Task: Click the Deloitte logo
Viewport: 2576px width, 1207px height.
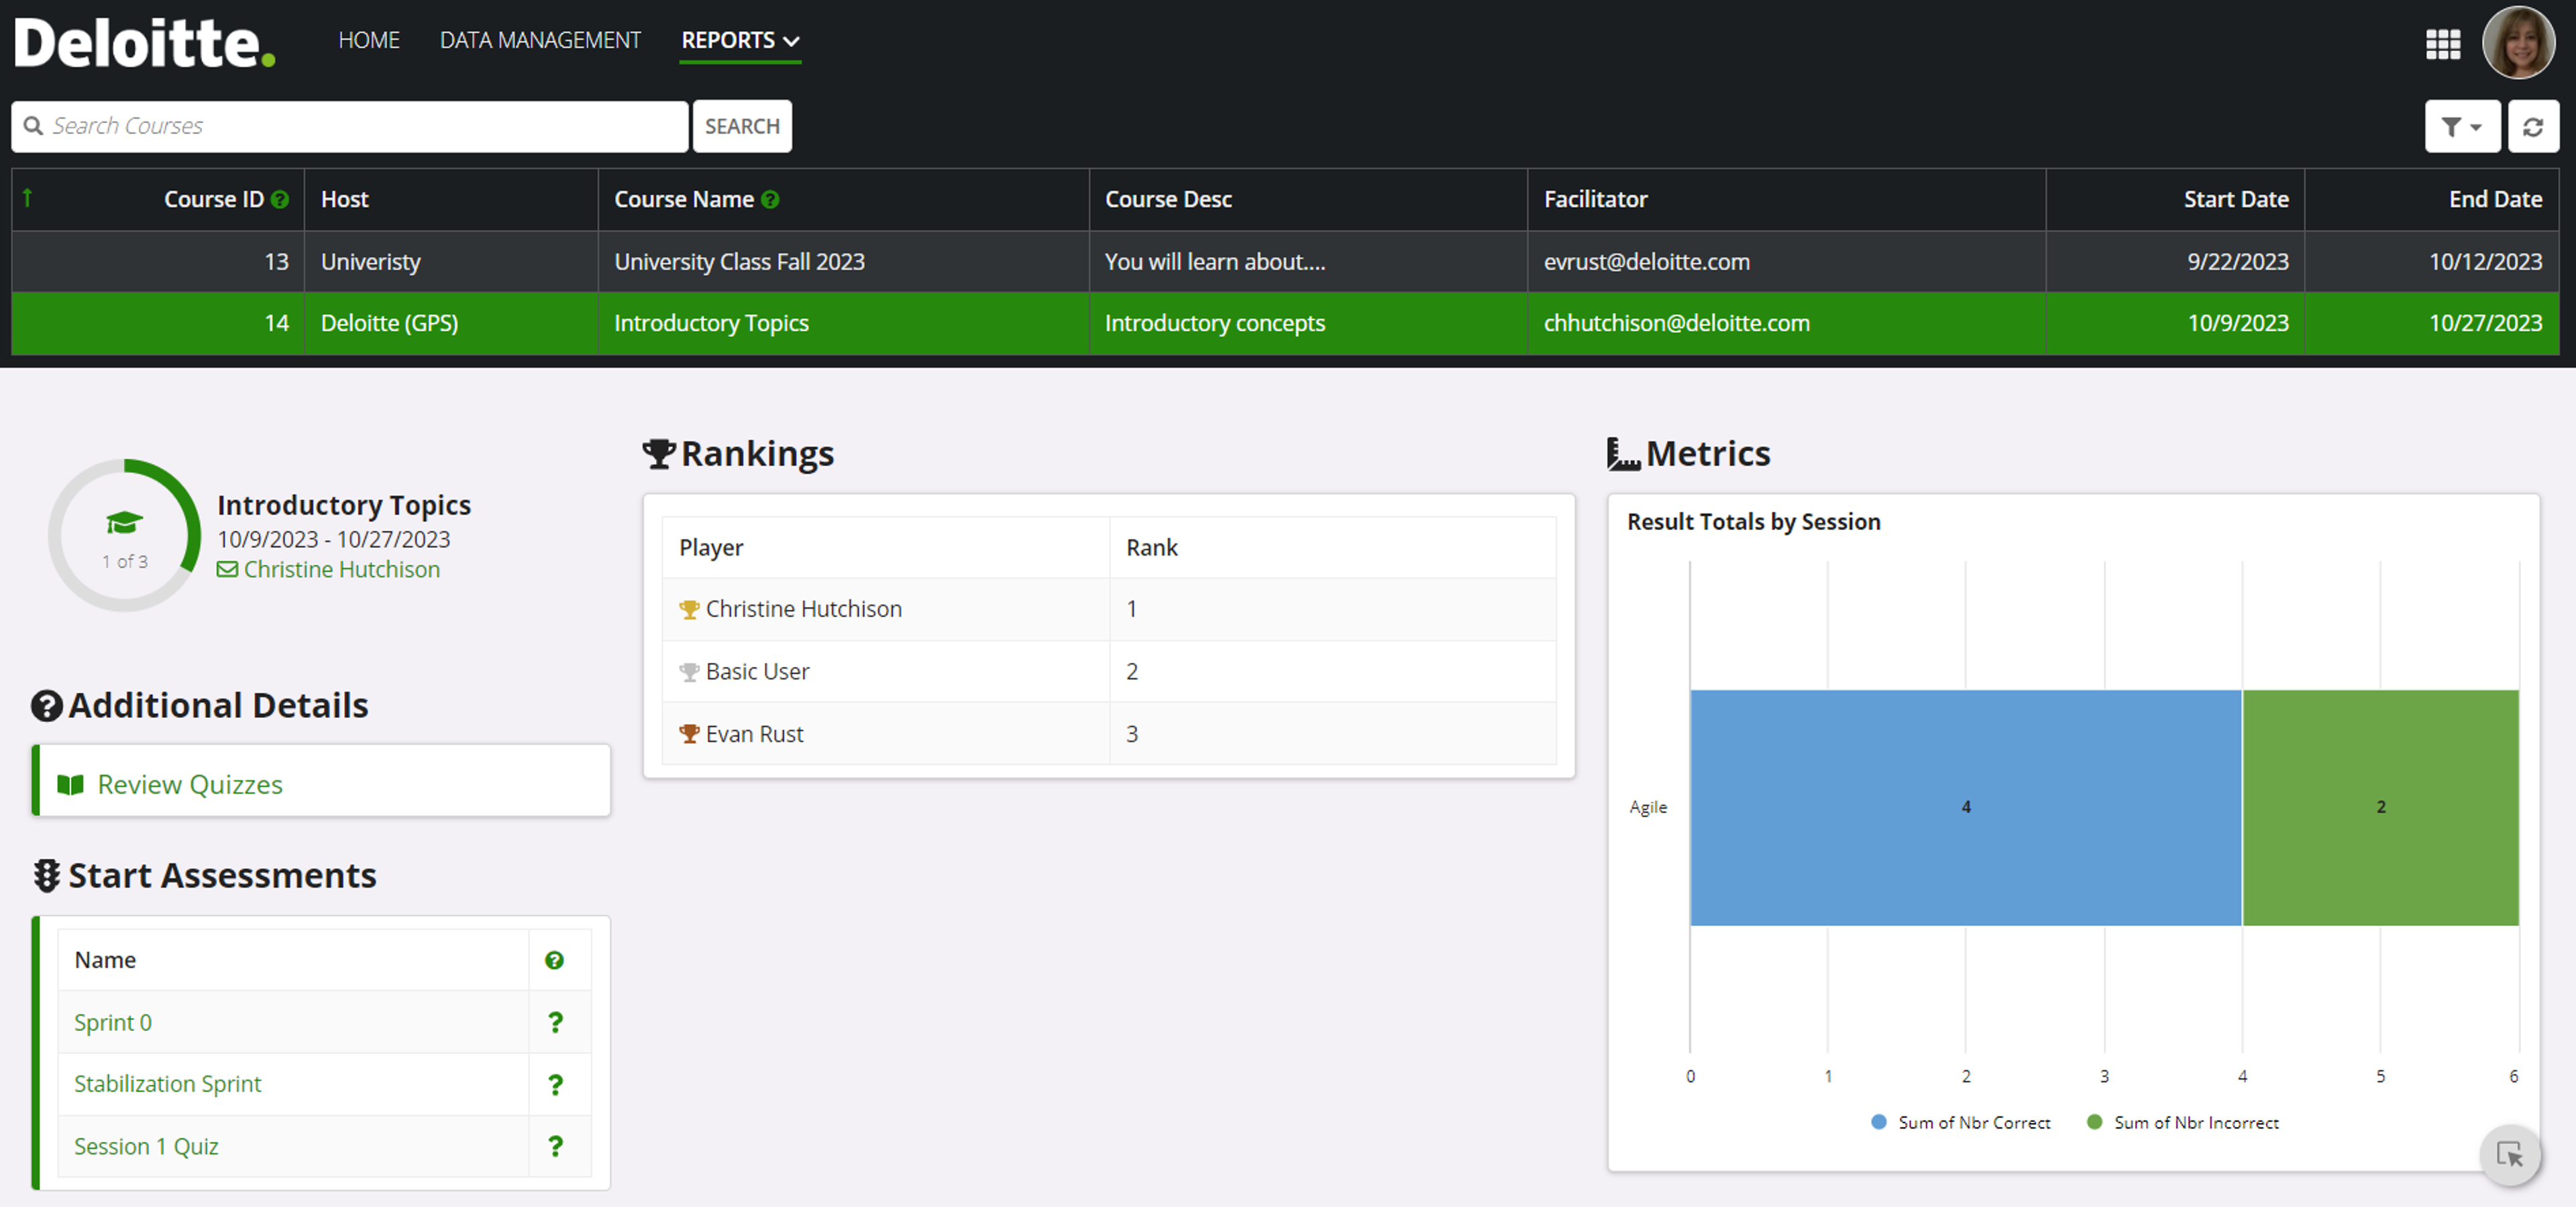Action: (144, 42)
